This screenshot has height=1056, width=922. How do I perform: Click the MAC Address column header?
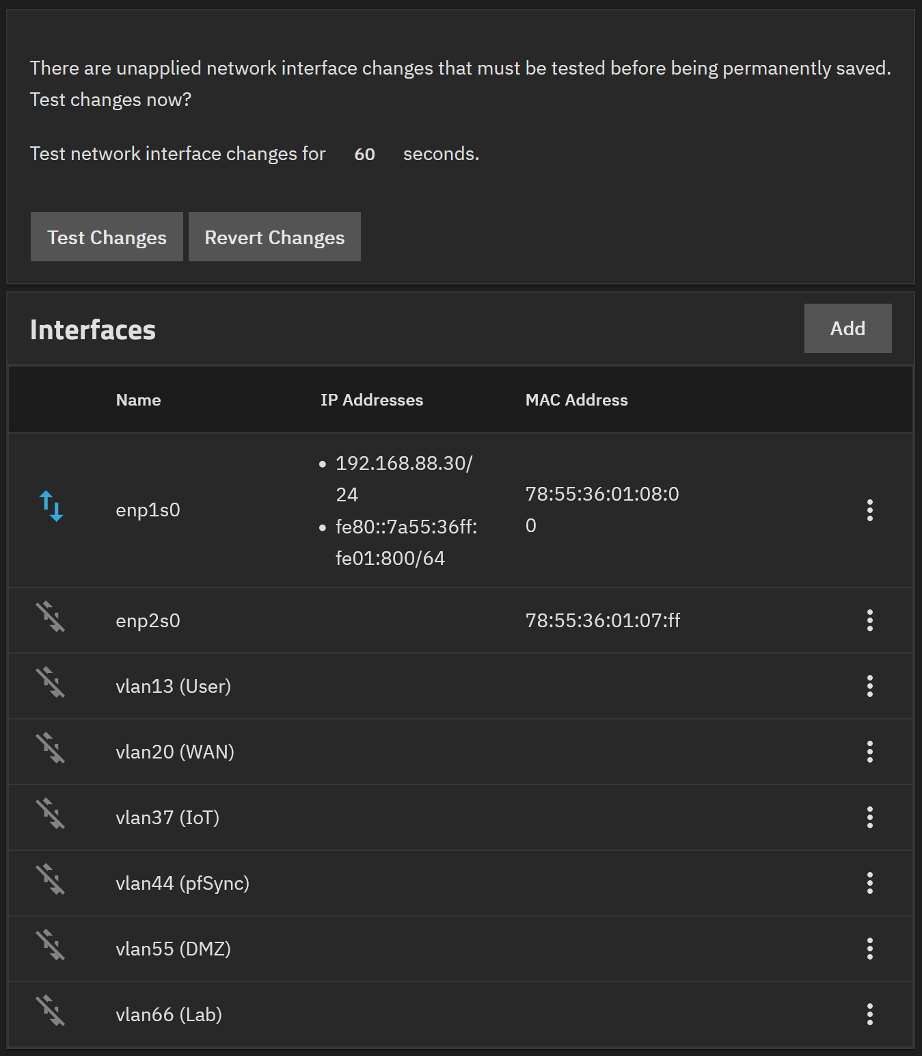point(575,400)
